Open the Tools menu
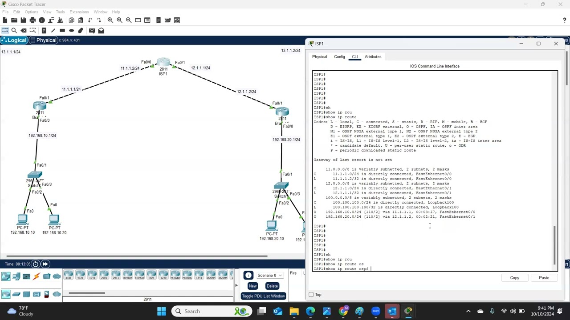570x320 pixels. pyautogui.click(x=60, y=12)
